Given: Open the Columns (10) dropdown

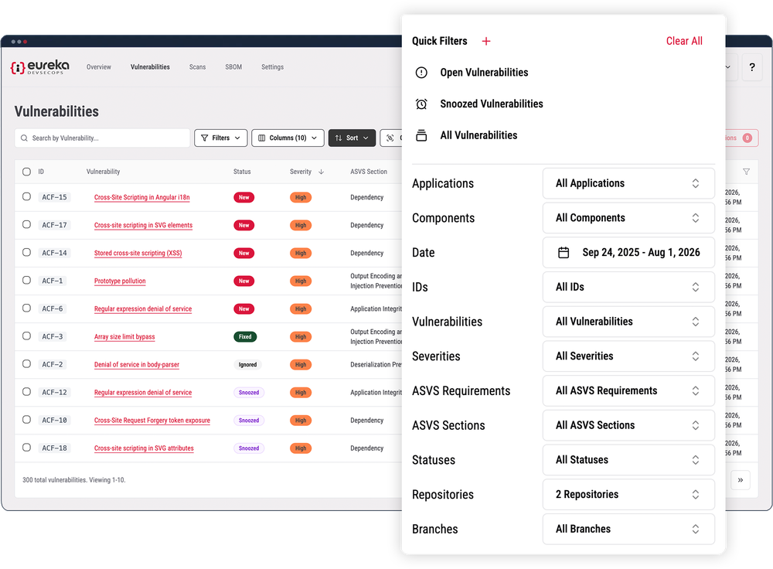Looking at the screenshot, I should tap(288, 138).
